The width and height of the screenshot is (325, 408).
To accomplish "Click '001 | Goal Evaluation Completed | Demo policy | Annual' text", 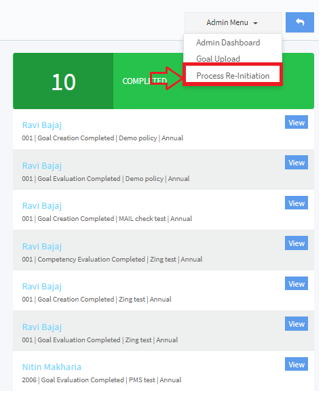I will (106, 179).
